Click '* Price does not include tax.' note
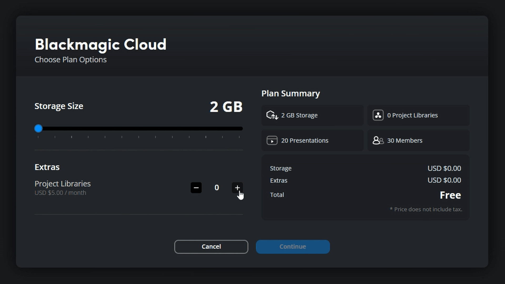This screenshot has width=505, height=284. pyautogui.click(x=426, y=209)
